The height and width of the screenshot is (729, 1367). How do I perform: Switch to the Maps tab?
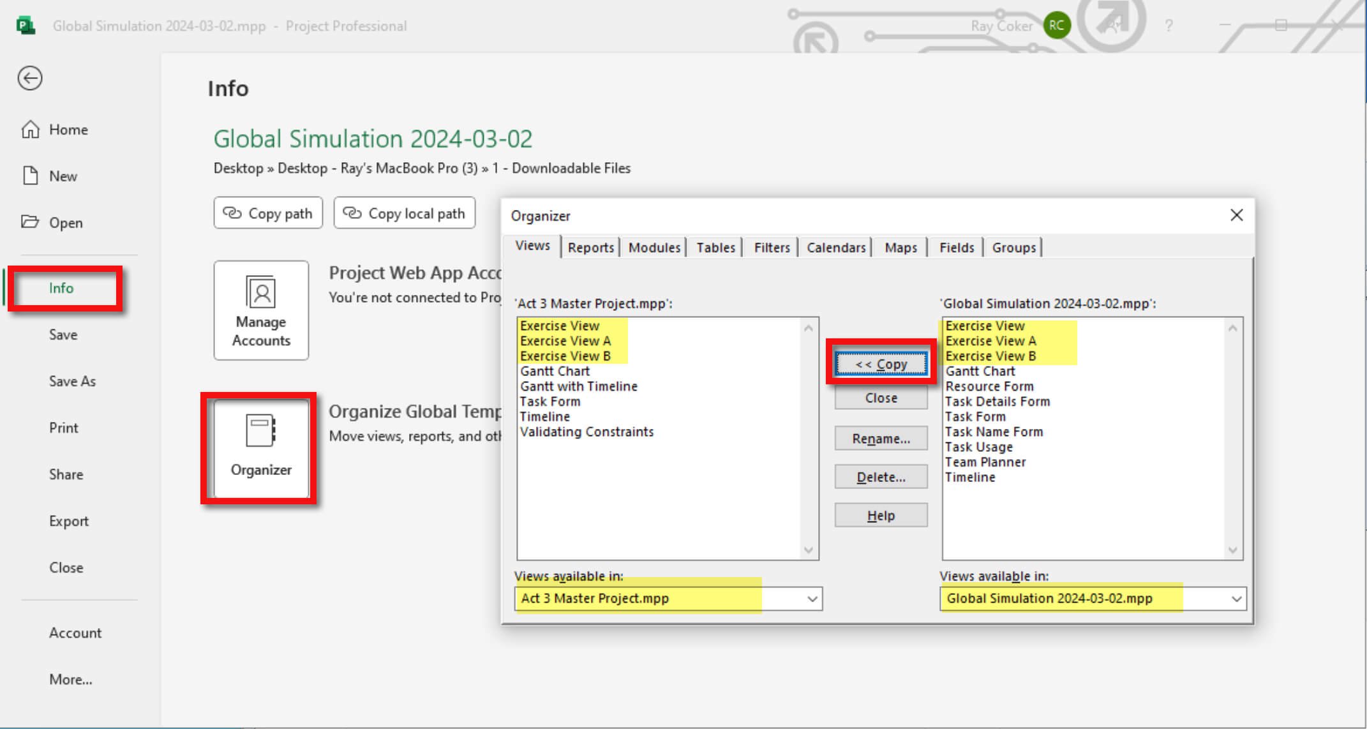(x=900, y=248)
